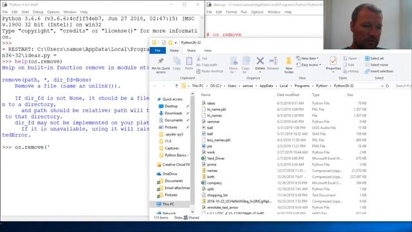Image resolution: width=412 pixels, height=232 pixels.
Task: Select OneDrive in navigation pane
Action: (x=169, y=174)
